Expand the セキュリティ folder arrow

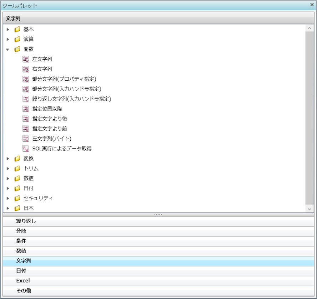(8, 198)
